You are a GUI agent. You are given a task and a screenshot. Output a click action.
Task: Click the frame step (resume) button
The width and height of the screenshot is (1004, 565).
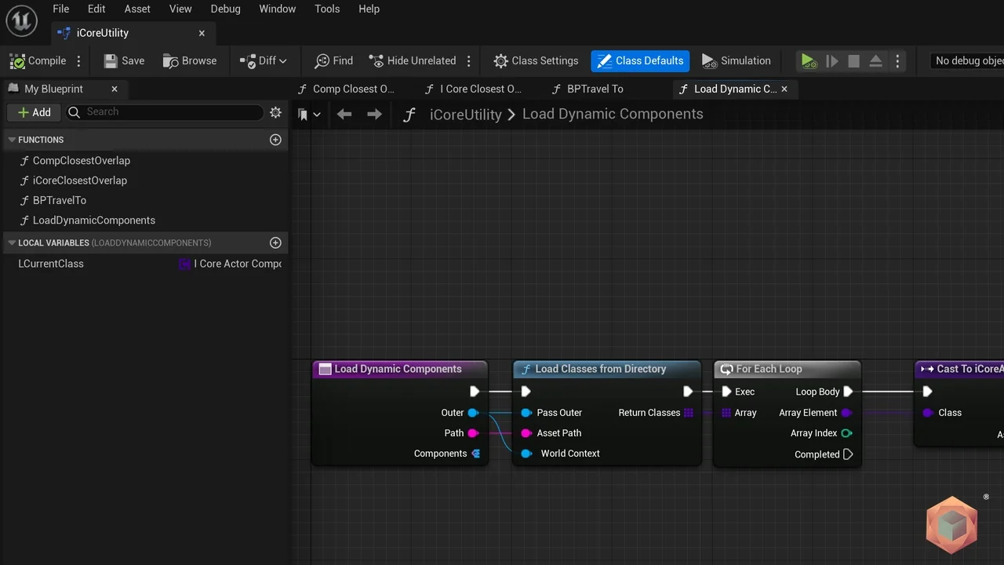point(832,60)
